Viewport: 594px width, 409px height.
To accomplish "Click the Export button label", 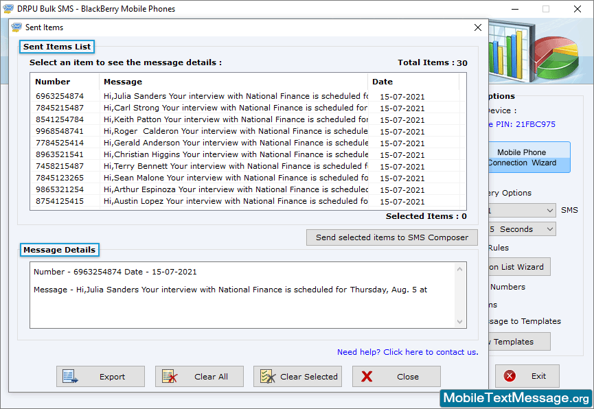I will point(112,377).
